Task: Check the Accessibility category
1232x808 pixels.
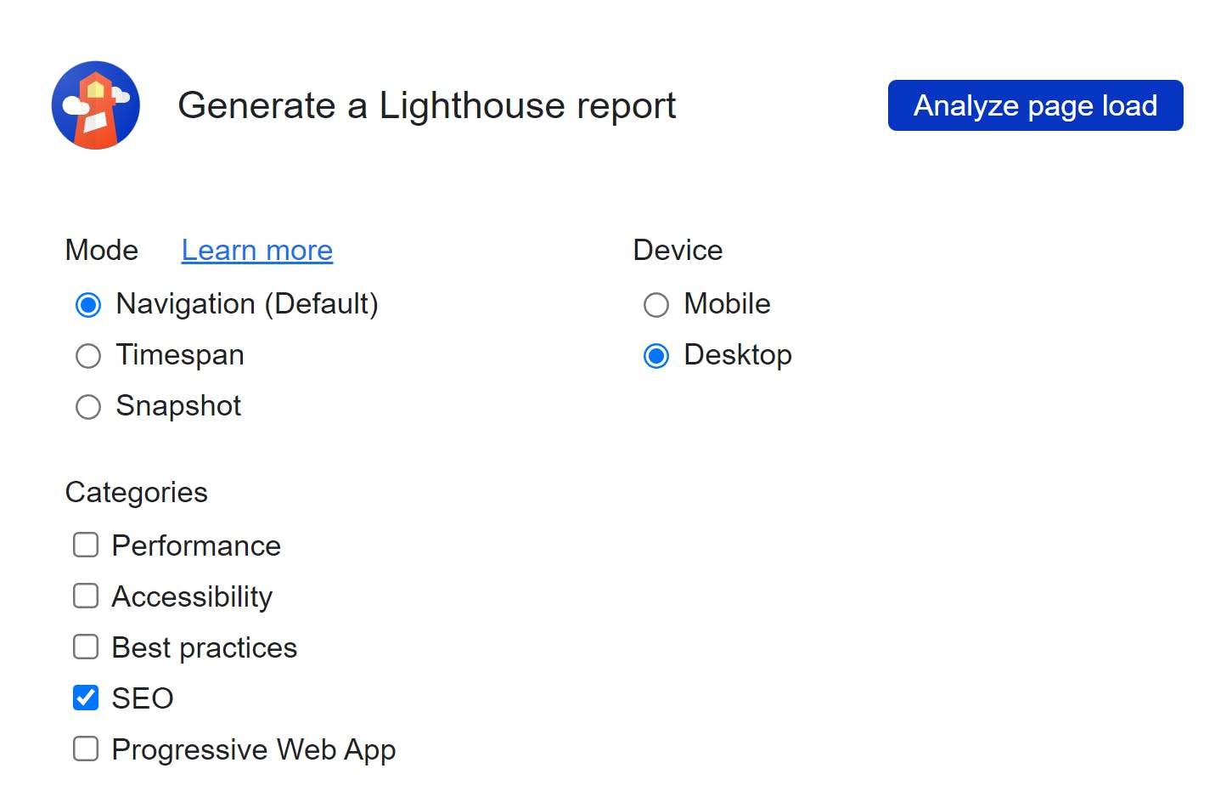Action: tap(86, 596)
